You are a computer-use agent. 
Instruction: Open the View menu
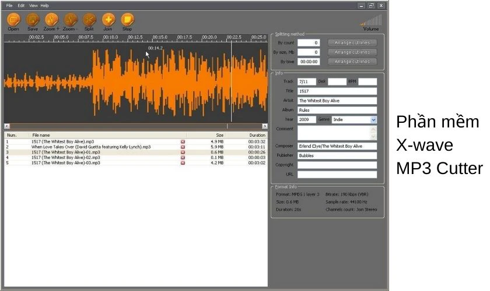[x=33, y=5]
